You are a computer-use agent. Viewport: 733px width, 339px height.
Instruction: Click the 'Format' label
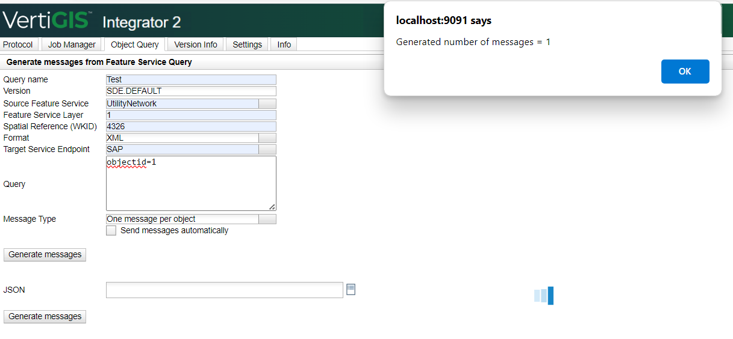16,138
